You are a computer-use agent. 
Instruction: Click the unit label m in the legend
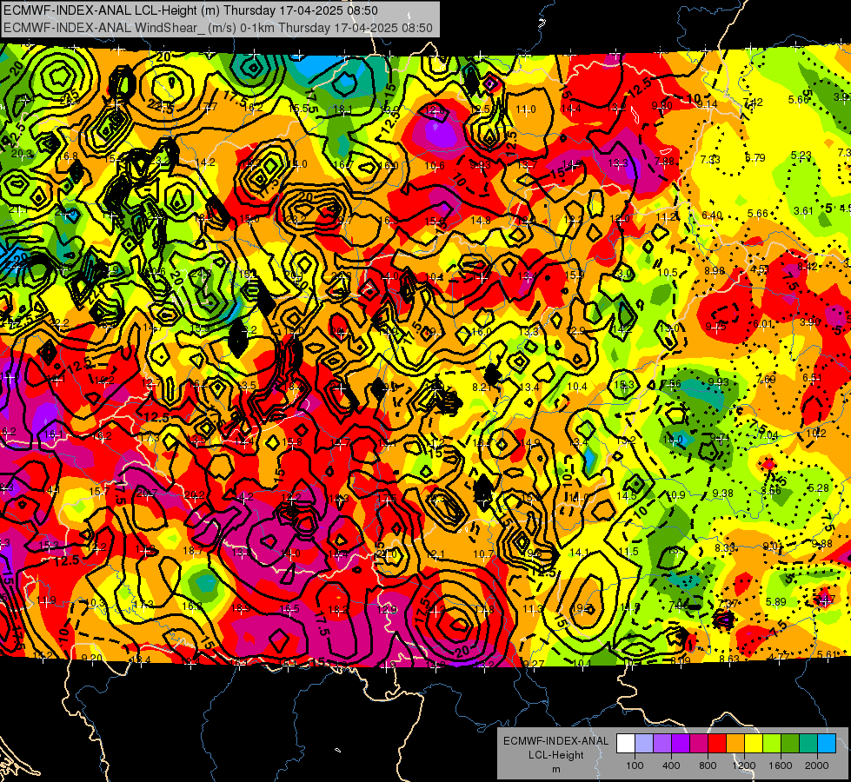pos(555,770)
